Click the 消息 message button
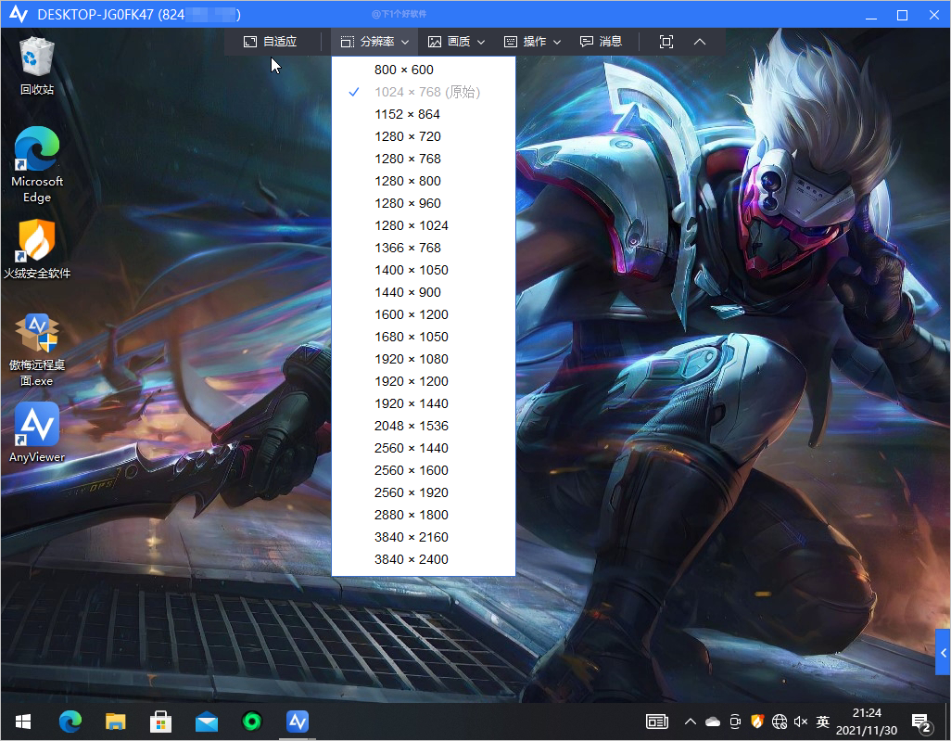Viewport: 951px width, 741px height. (x=601, y=42)
